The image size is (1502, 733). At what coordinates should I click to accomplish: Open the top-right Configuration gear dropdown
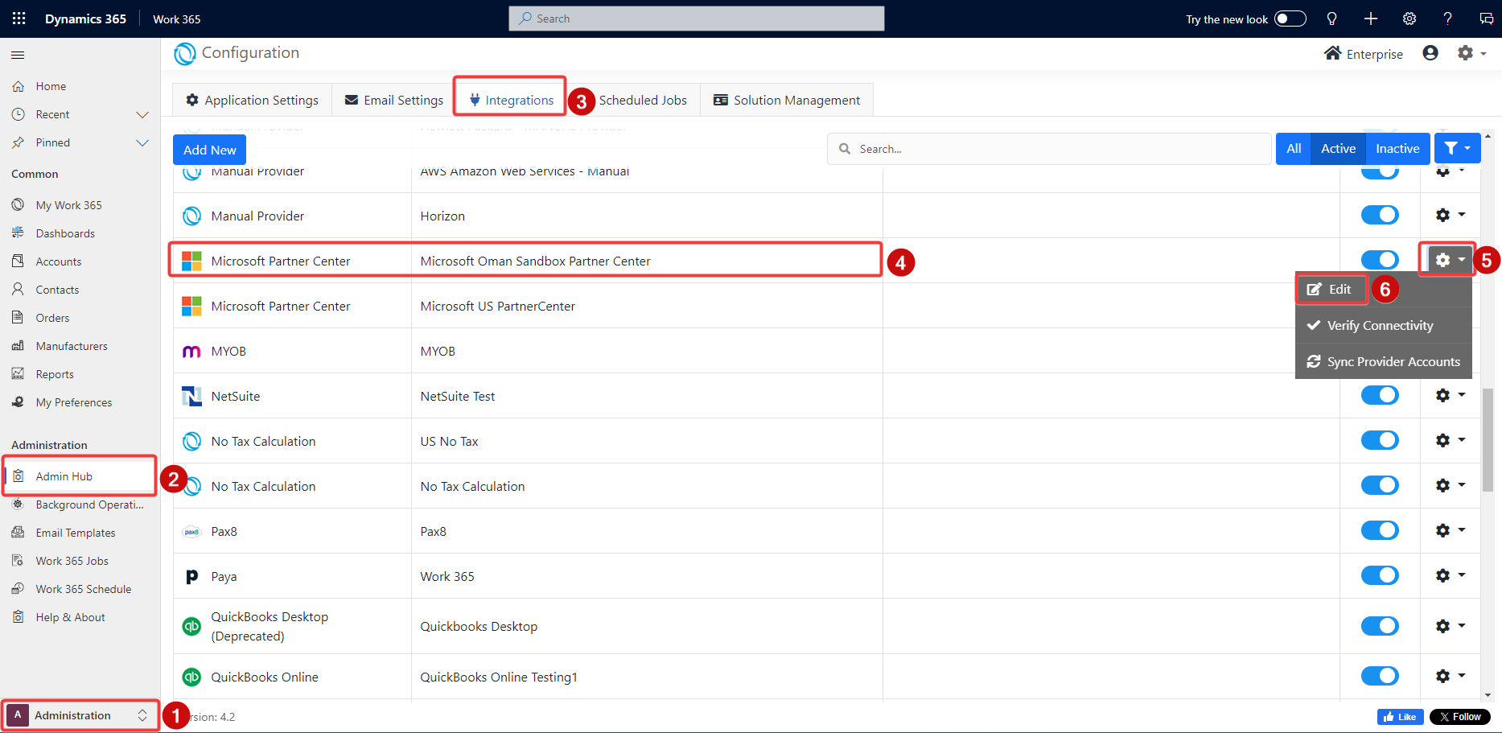click(x=1472, y=53)
